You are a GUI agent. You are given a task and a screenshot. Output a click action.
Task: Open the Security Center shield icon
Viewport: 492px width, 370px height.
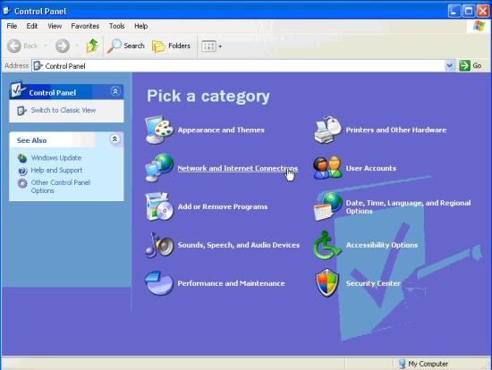click(x=327, y=283)
